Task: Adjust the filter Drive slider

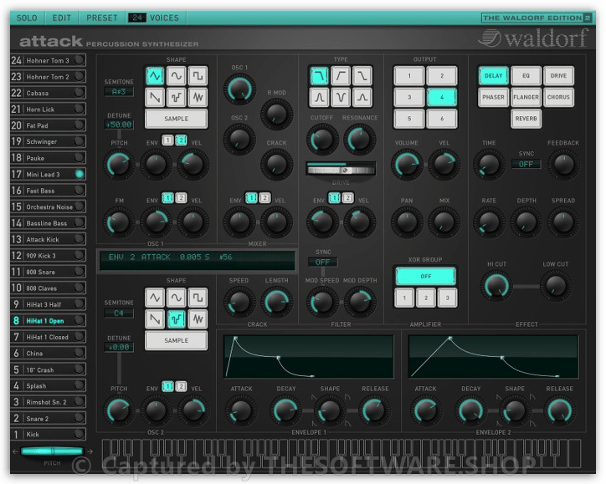Action: tap(341, 170)
